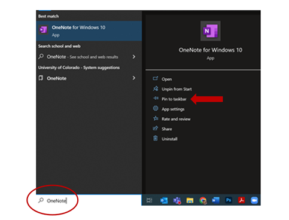This screenshot has width=289, height=220.
Task: Click the Pin to taskbar pin icon
Action: (156, 98)
